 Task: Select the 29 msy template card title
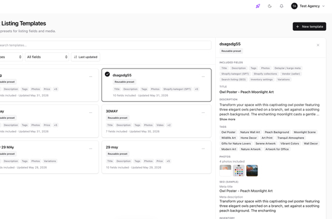(x=112, y=147)
